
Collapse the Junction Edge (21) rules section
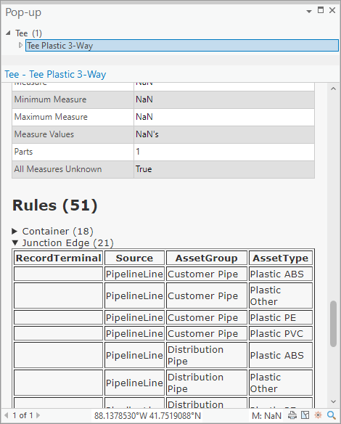(15, 242)
